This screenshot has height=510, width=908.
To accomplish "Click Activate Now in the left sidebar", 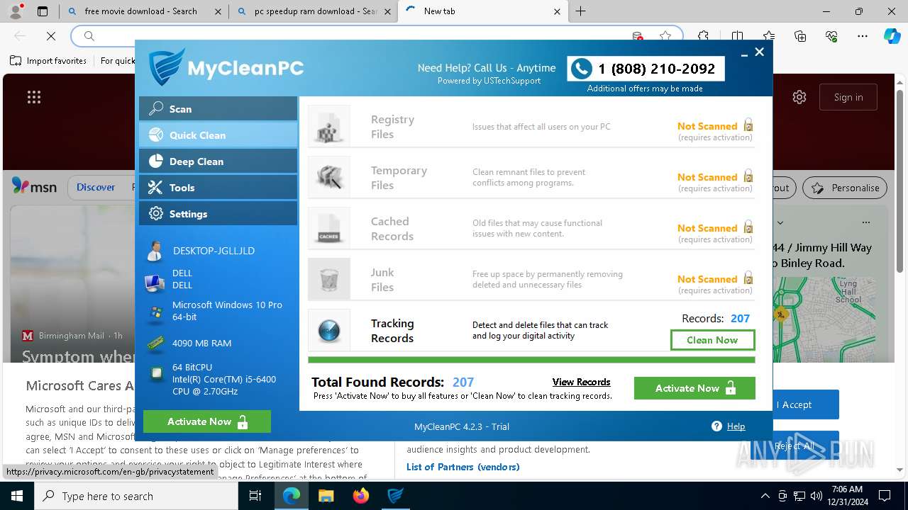I will click(x=207, y=421).
